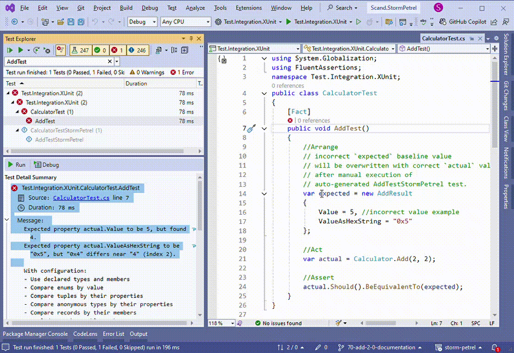
Task: Click the AddTest search field in Test Explorer
Action: click(55, 62)
